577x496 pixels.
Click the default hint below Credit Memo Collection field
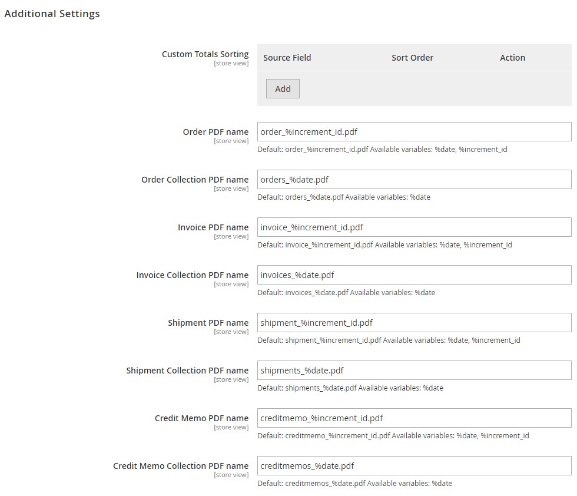[x=354, y=484]
